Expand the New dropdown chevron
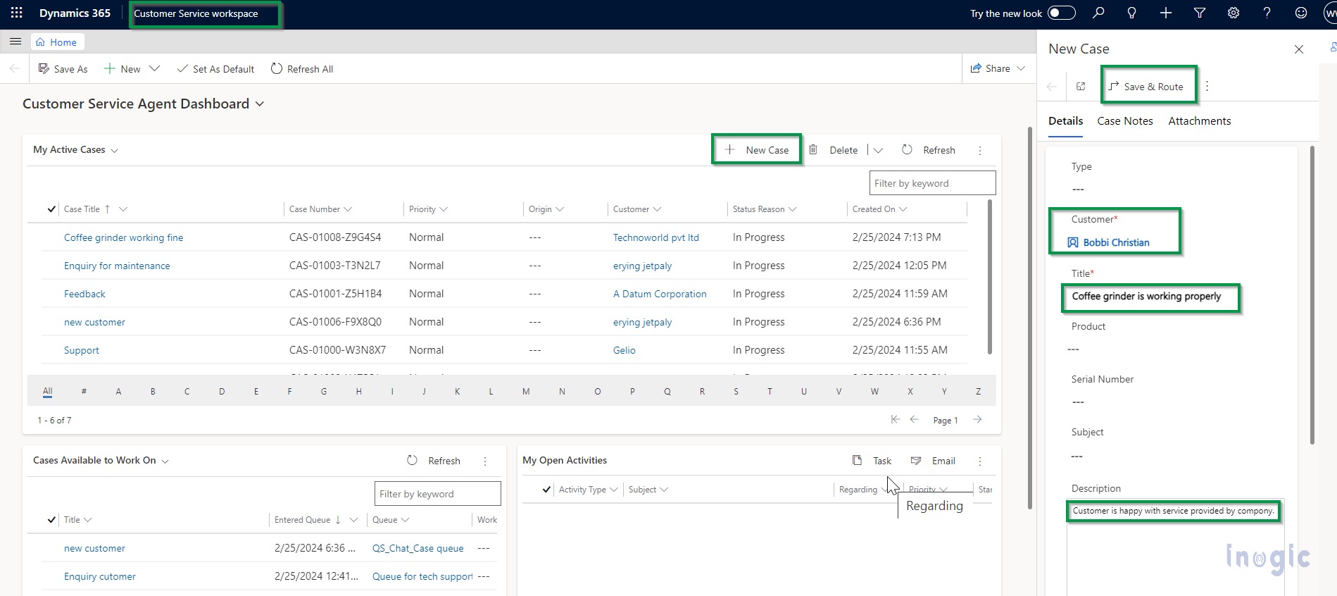 [x=155, y=68]
